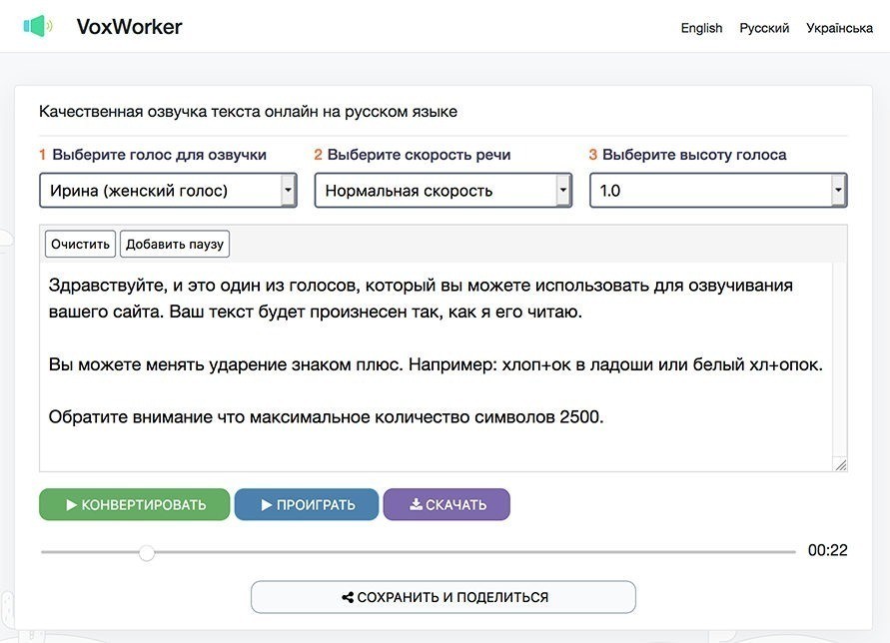The width and height of the screenshot is (890, 643).
Task: Switch site language to Українська
Action: [839, 28]
